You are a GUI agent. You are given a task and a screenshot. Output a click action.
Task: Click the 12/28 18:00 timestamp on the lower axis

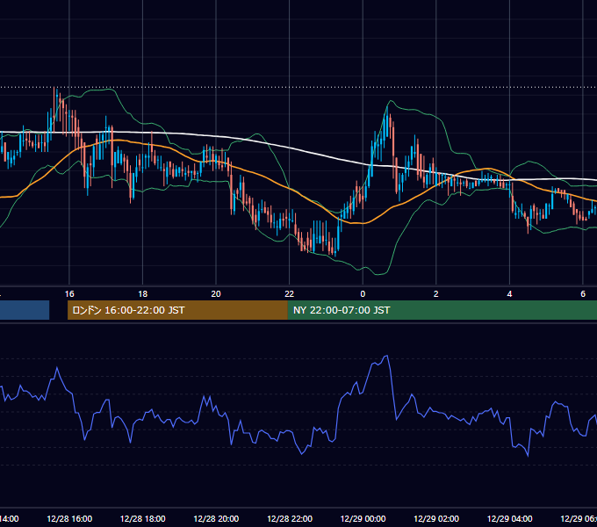tap(143, 518)
